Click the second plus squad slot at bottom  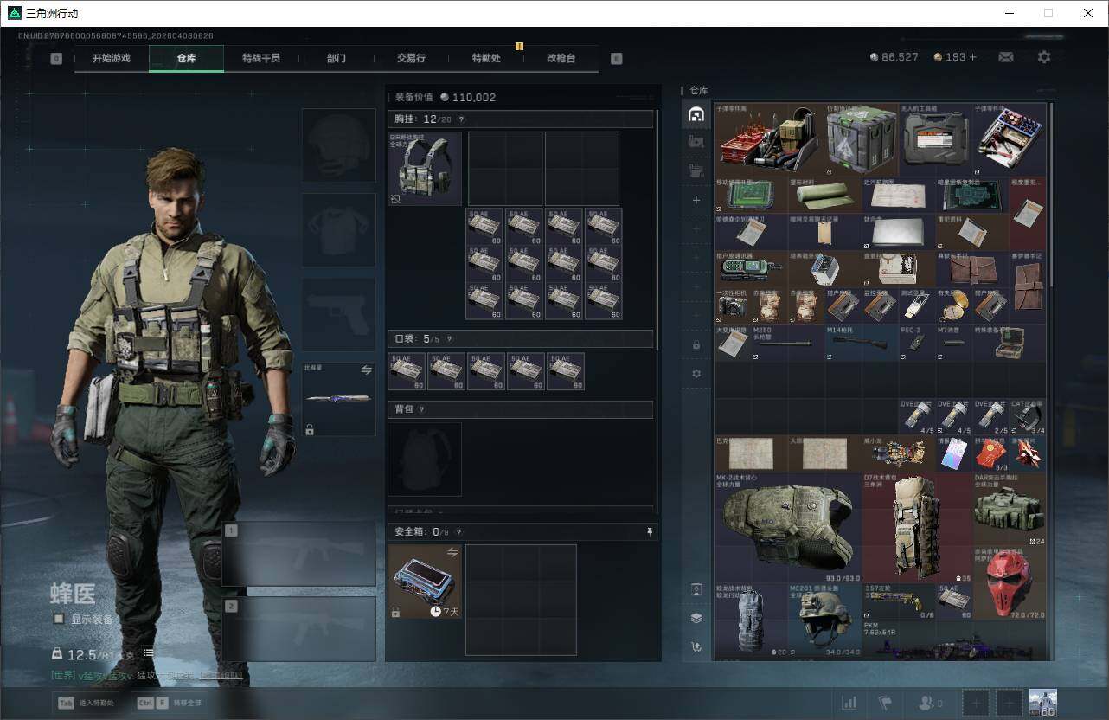click(1008, 703)
